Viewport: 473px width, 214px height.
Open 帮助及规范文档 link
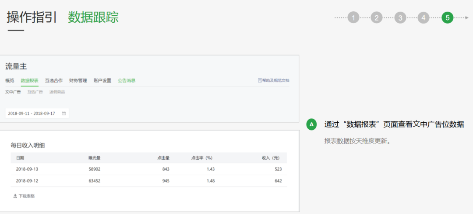(276, 80)
